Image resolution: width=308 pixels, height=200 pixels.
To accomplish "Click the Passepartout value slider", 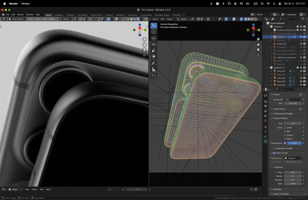I will click(x=294, y=143).
